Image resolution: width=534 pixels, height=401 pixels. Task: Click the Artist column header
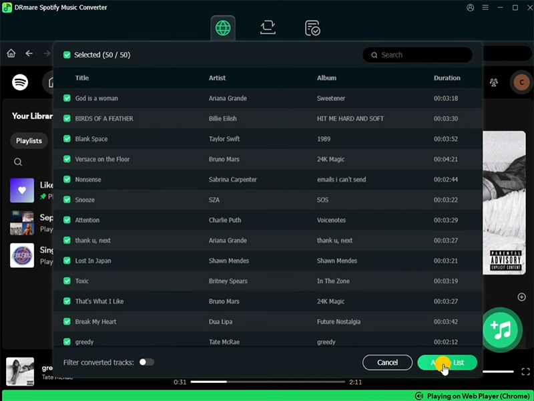217,78
